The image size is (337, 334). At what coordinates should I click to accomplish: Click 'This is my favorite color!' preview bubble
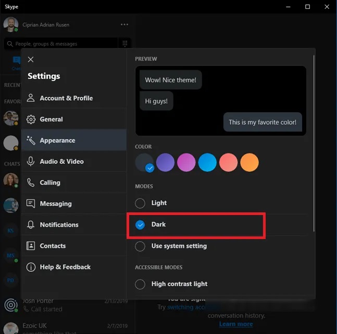(263, 122)
